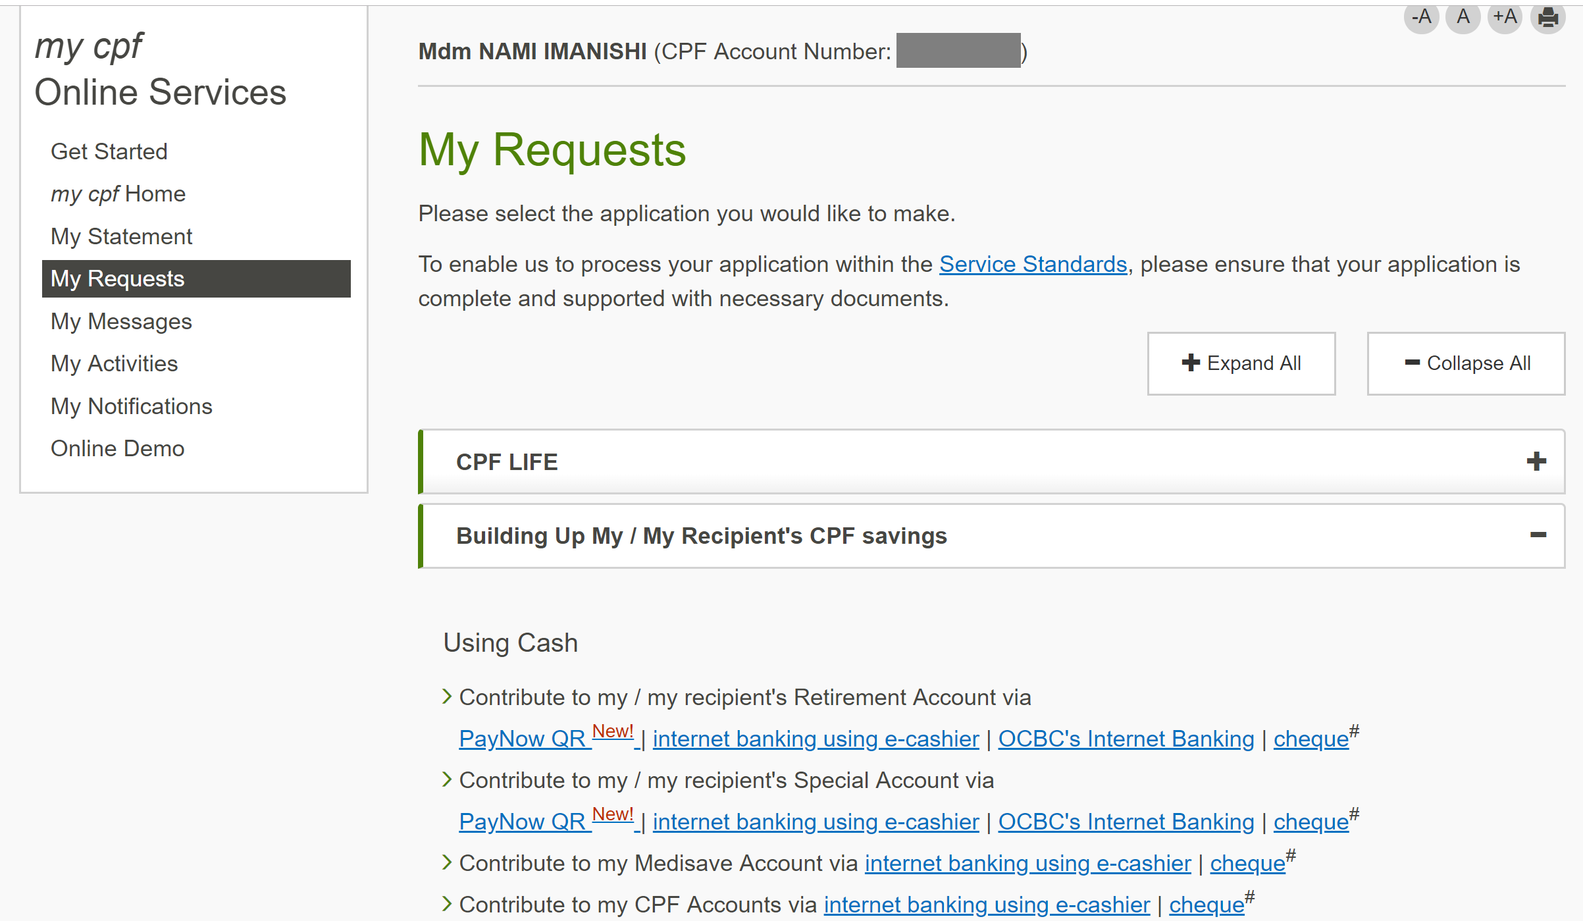The image size is (1583, 921).
Task: Open e-cashier link for CPF Accounts contribution
Action: tap(986, 905)
